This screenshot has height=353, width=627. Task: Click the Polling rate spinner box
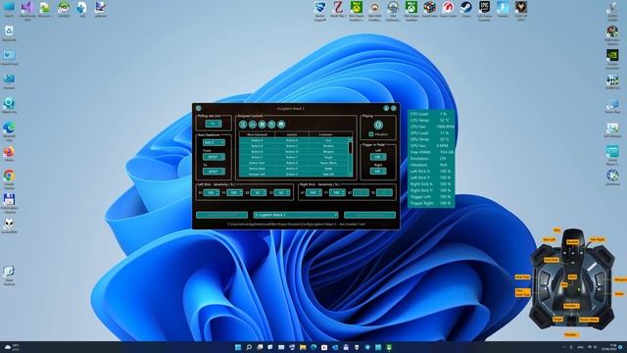[x=214, y=124]
